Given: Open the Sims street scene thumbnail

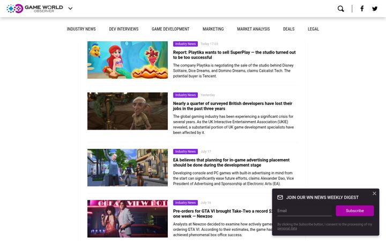Looking at the screenshot, I should click(128, 168).
